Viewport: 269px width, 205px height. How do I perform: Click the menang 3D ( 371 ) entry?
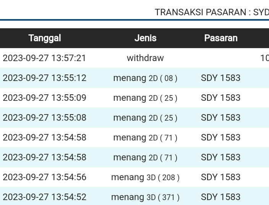pos(145,197)
